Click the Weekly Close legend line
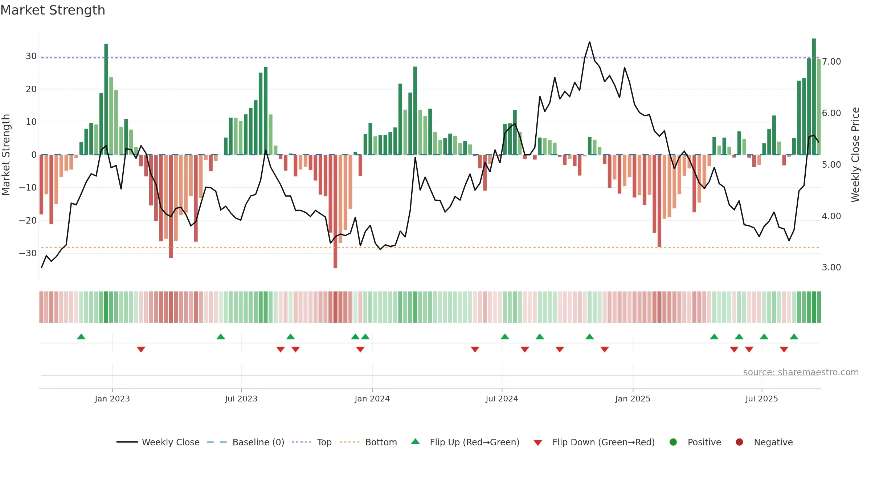The width and height of the screenshot is (871, 490). point(127,442)
